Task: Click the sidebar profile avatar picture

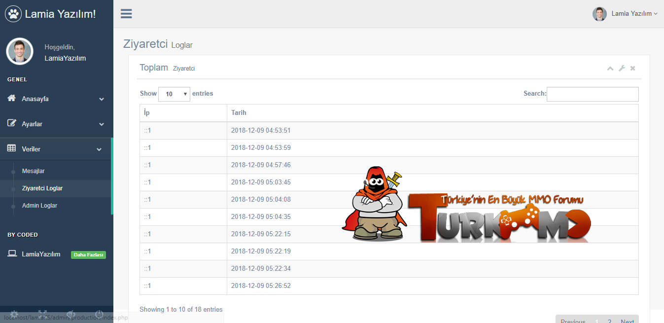Action: click(20, 51)
